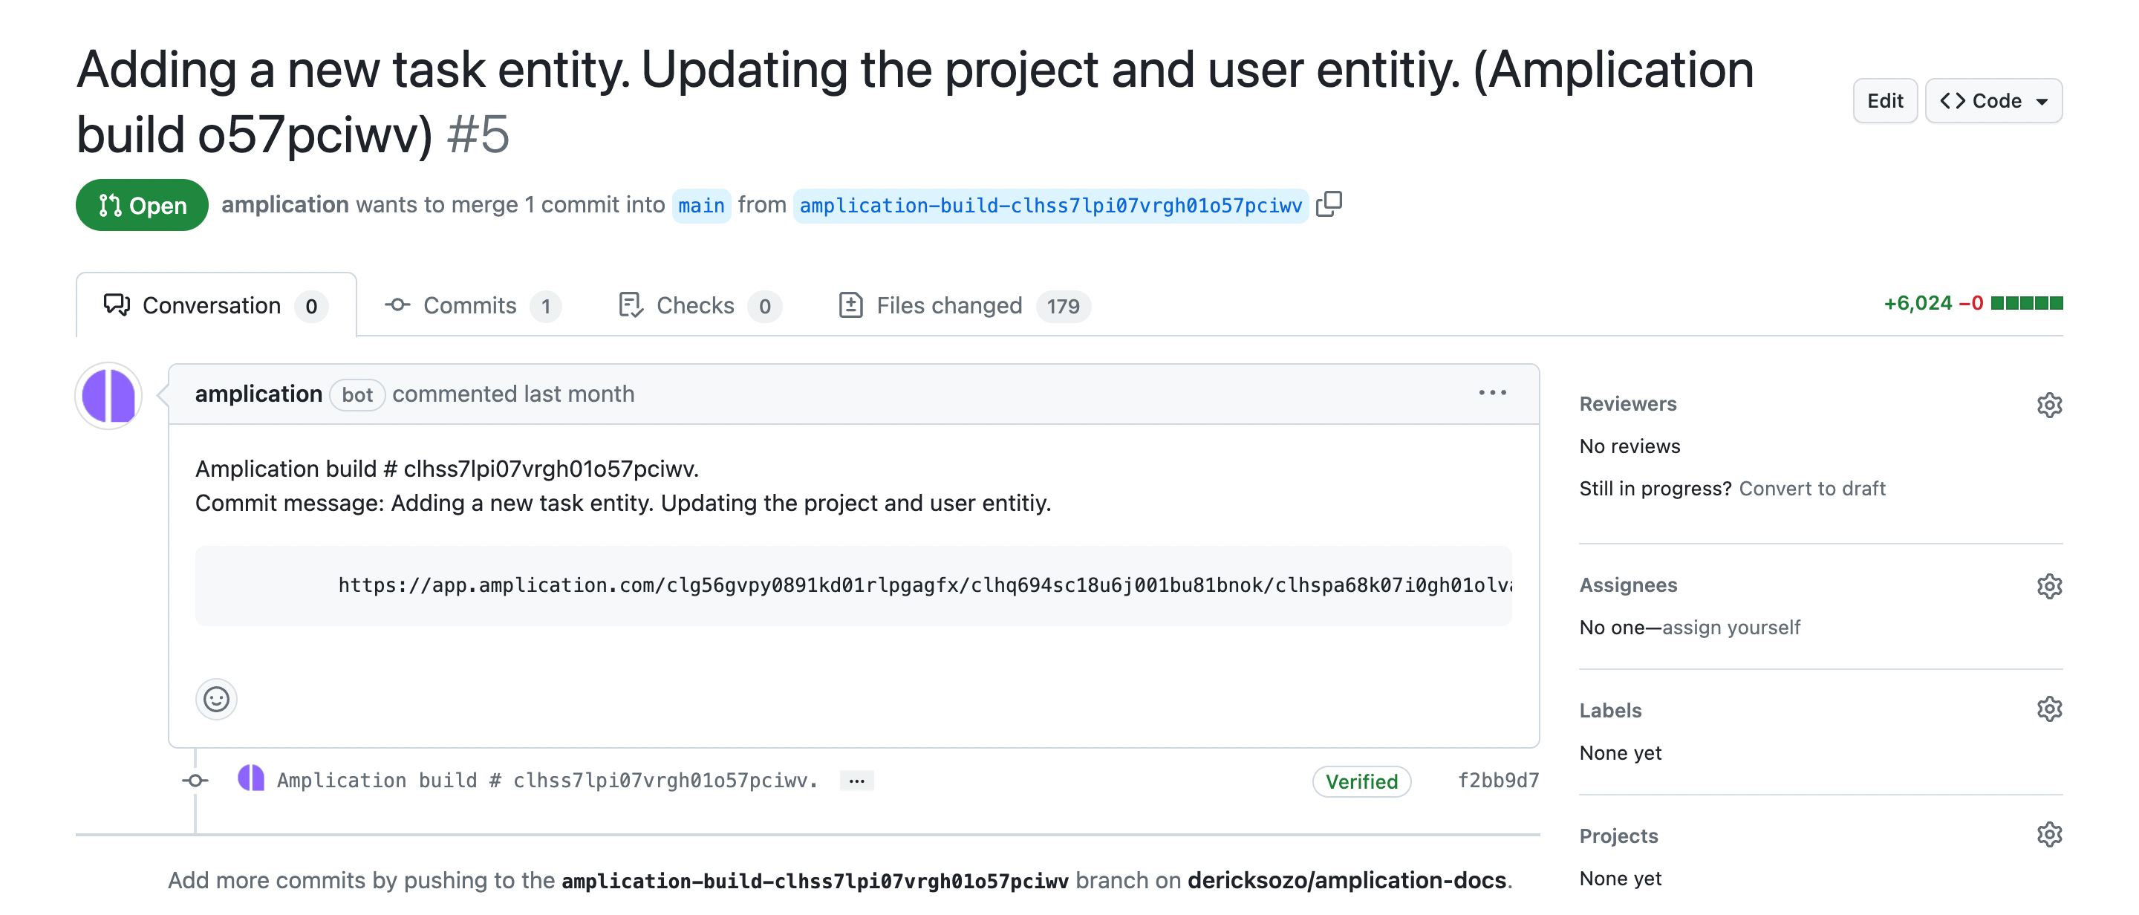Open the Reviewers settings gear
The height and width of the screenshot is (915, 2139).
(x=2048, y=404)
